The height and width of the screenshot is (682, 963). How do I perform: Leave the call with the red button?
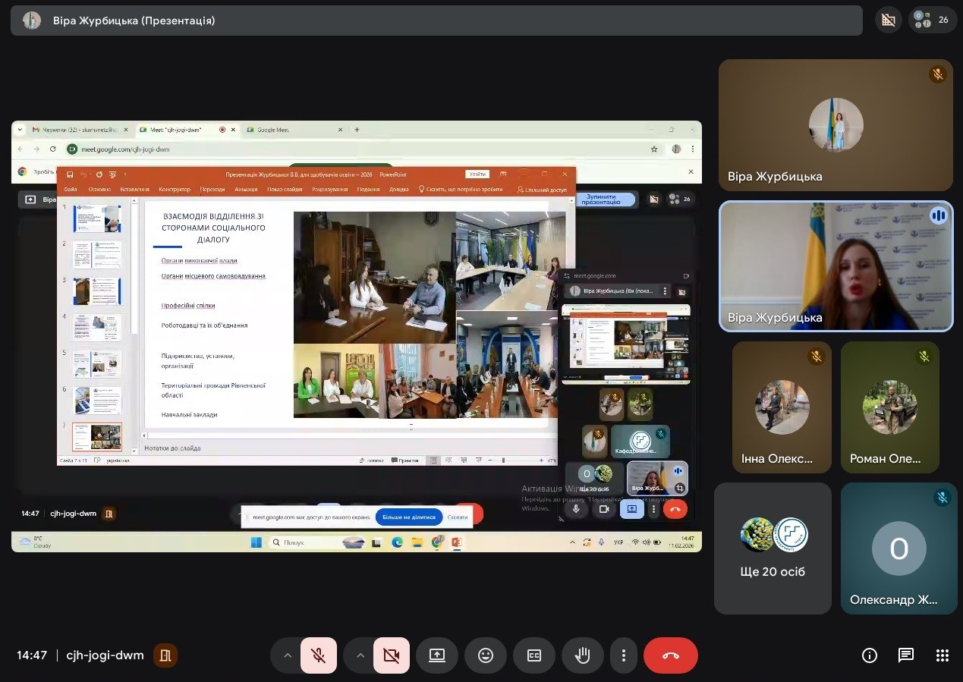[670, 655]
